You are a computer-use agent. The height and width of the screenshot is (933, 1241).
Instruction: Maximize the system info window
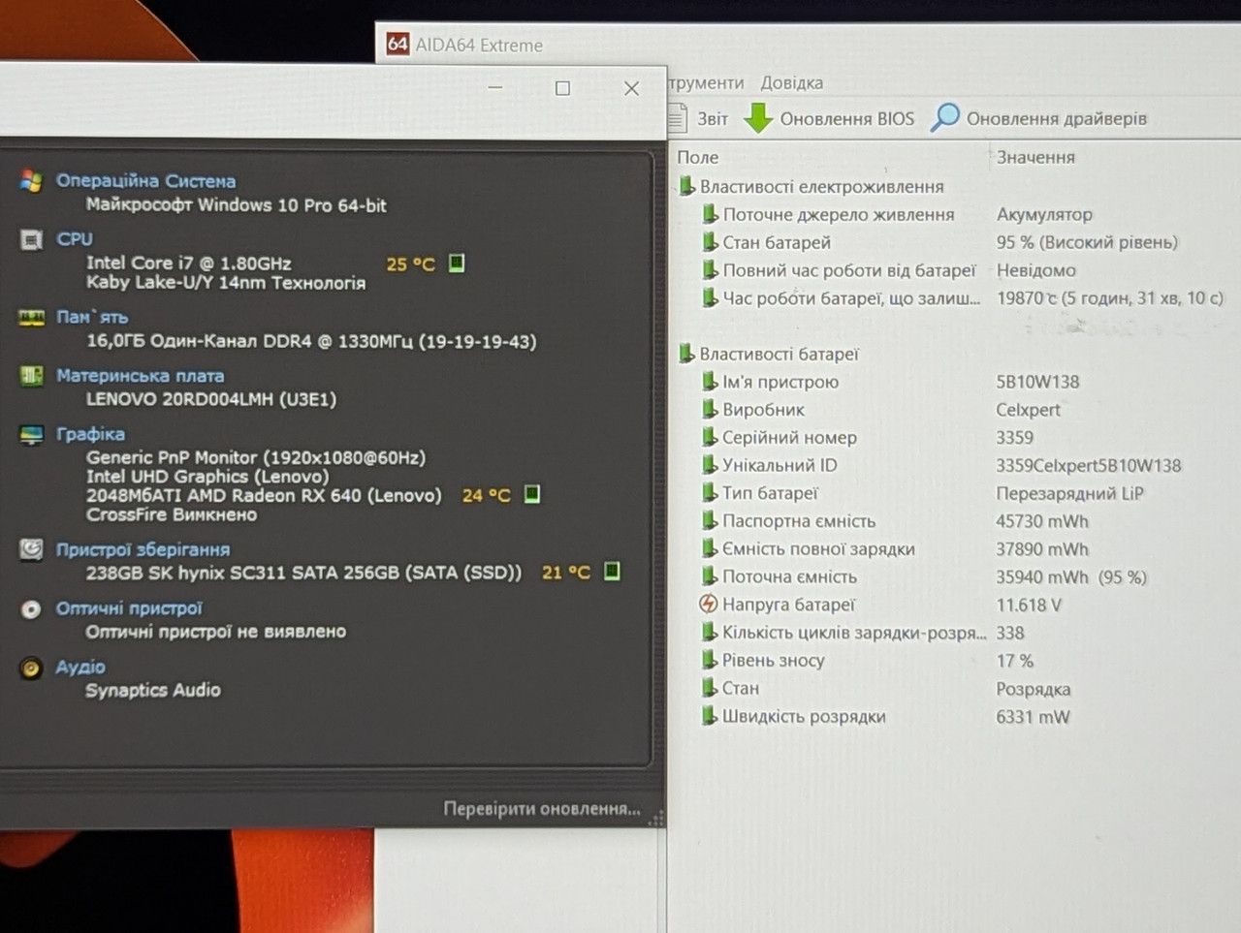click(x=562, y=88)
